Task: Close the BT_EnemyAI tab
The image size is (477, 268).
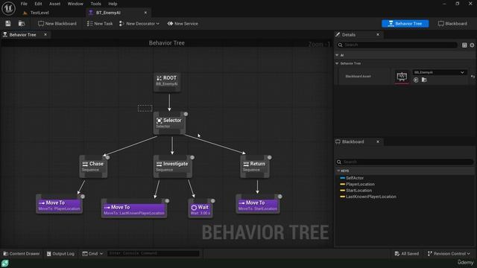Action: (145, 13)
